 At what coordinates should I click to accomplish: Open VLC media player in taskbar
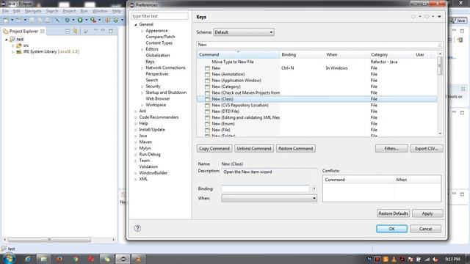(x=139, y=259)
